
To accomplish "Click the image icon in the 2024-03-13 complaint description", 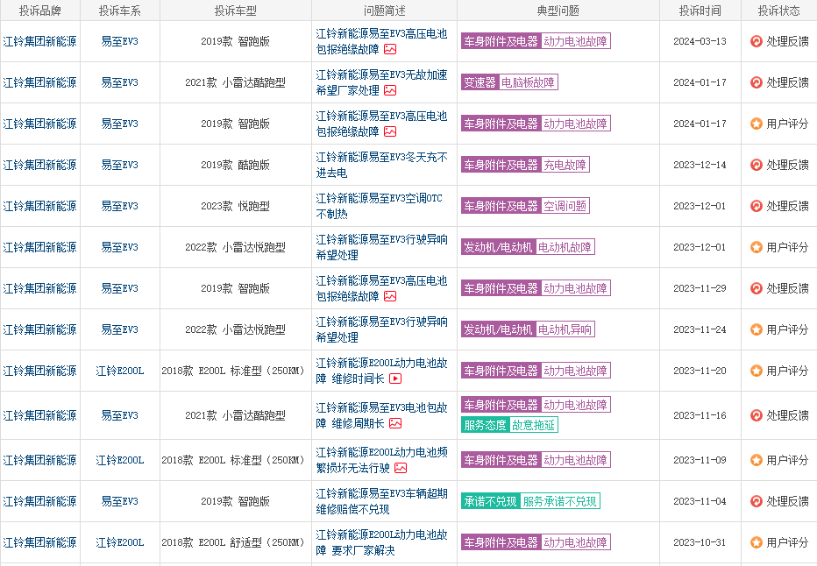I will [390, 49].
